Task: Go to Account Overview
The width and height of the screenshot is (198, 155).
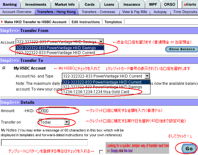Action: pyautogui.click(x=17, y=12)
